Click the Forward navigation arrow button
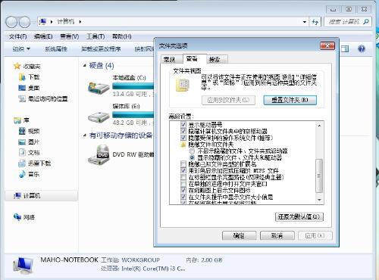Viewport: 379px width, 280px height. pyautogui.click(x=24, y=22)
